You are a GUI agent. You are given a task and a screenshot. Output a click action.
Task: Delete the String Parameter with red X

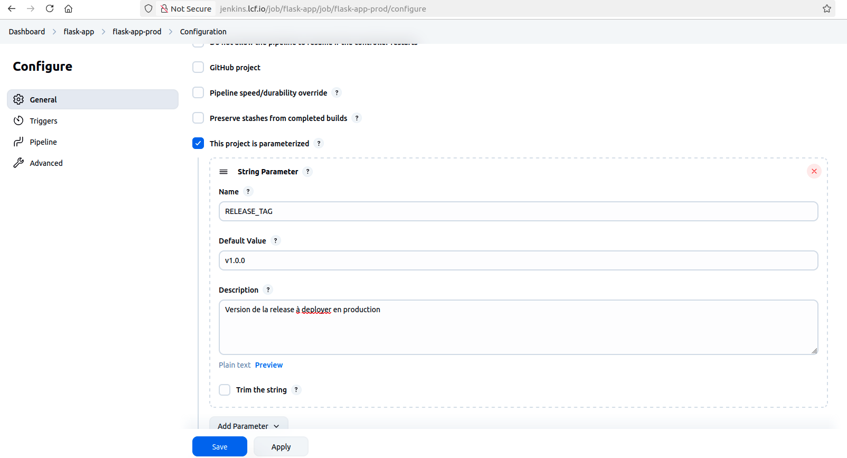(x=814, y=171)
